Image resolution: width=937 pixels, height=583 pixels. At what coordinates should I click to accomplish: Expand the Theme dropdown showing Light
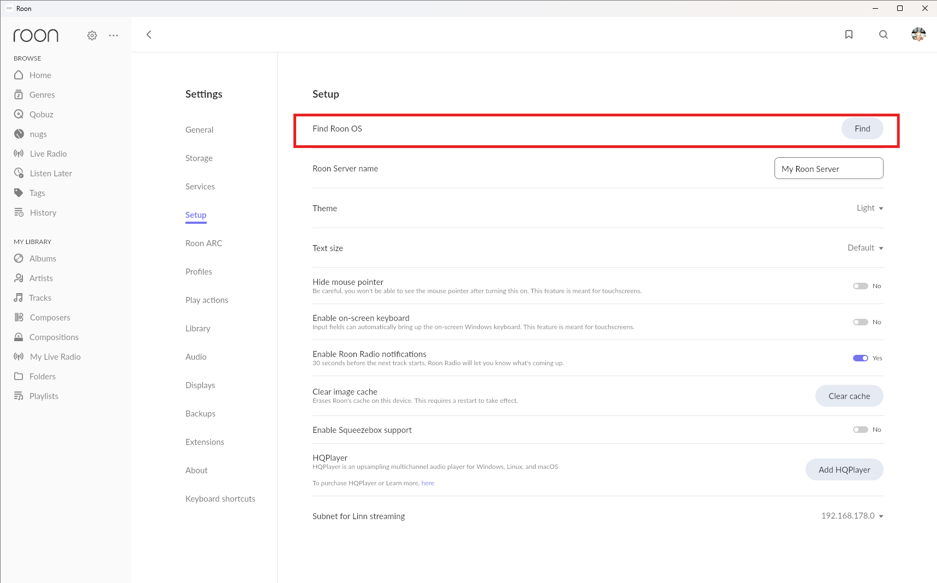pyautogui.click(x=869, y=208)
